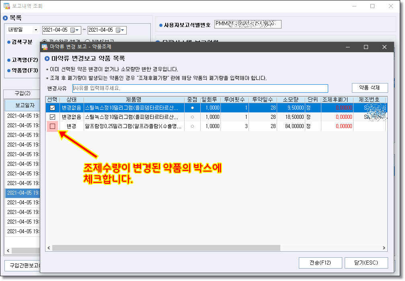This screenshot has height=281, width=405.
Task: Click the 제품명 column header
Action: [x=134, y=100]
